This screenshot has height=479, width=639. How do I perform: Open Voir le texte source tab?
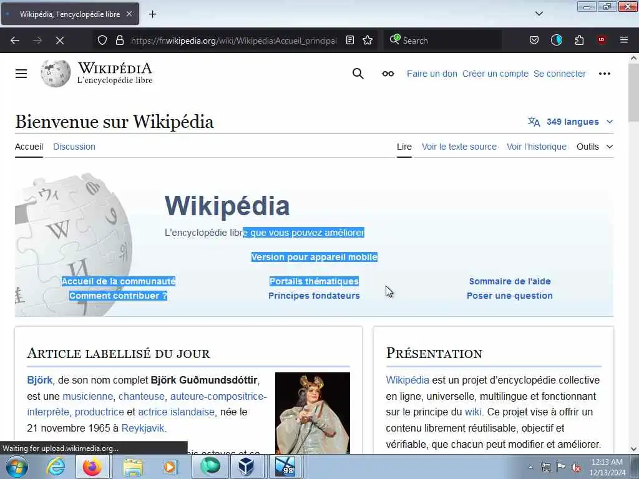tap(459, 147)
